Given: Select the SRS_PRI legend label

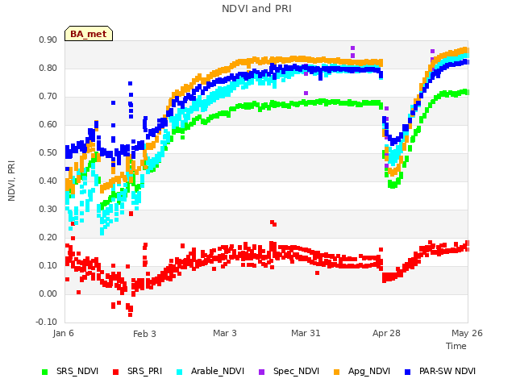Looking at the screenshot, I should [x=145, y=371].
